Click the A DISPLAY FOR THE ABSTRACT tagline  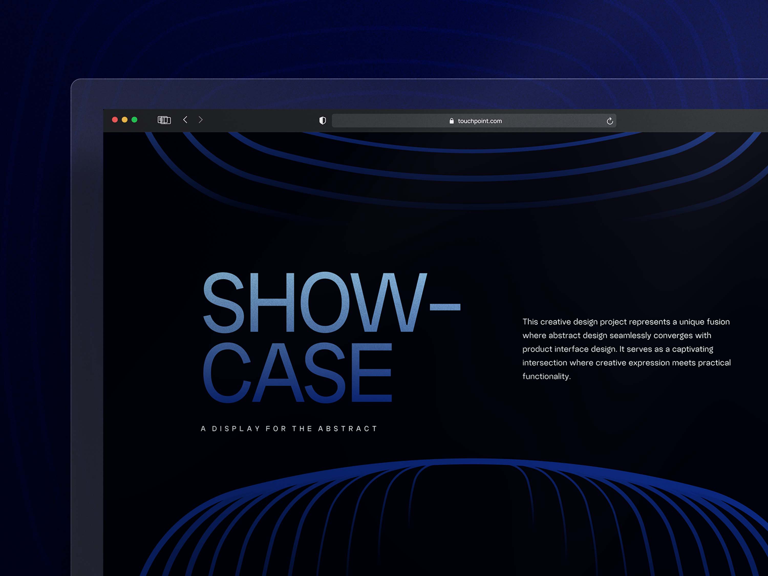pyautogui.click(x=289, y=429)
